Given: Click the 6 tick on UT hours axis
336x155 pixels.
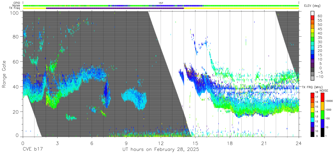Looking at the screenshot, I should 92,143.
